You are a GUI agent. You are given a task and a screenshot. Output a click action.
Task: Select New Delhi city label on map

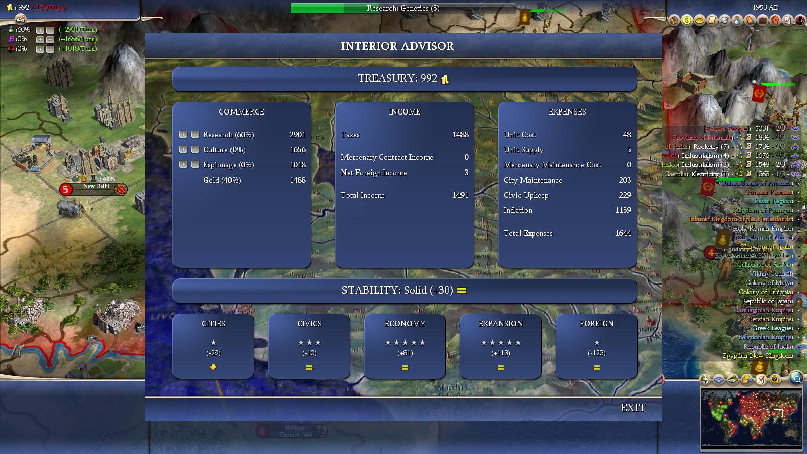coord(93,189)
